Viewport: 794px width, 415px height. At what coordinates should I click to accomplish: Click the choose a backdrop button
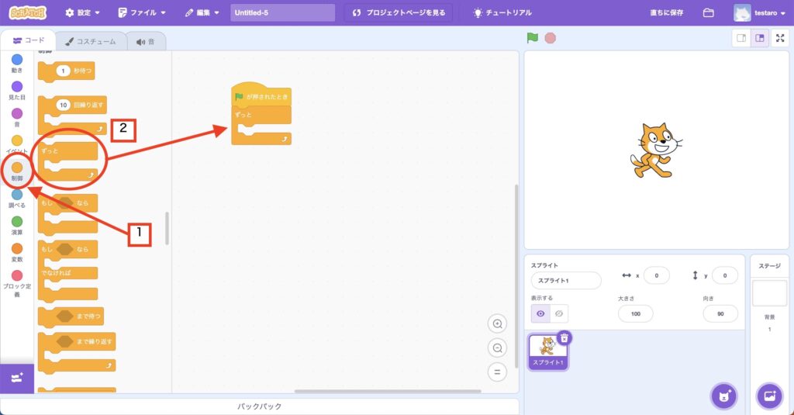[769, 396]
